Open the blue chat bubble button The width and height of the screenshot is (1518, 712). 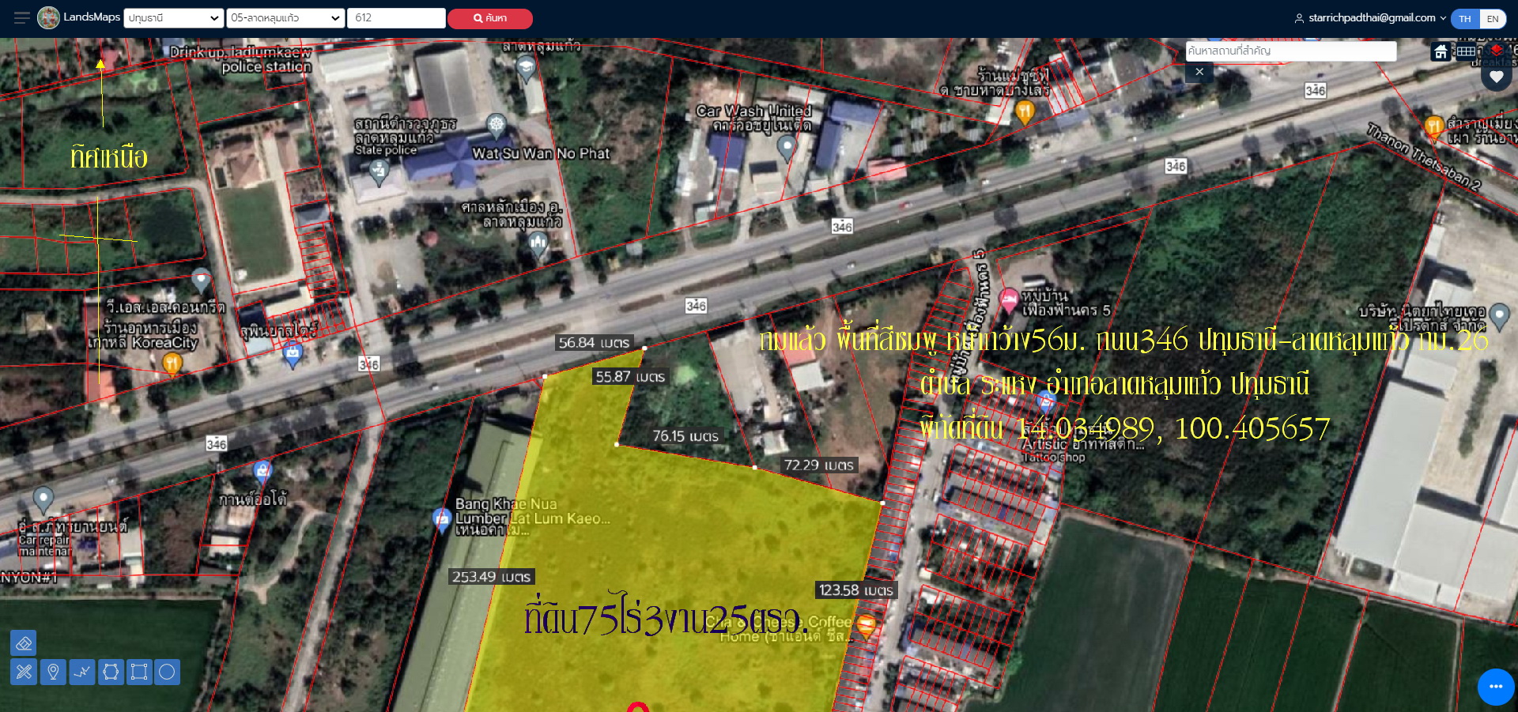1496,687
